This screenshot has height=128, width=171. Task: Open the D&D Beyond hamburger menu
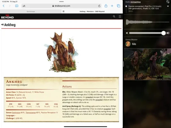(x=120, y=16)
